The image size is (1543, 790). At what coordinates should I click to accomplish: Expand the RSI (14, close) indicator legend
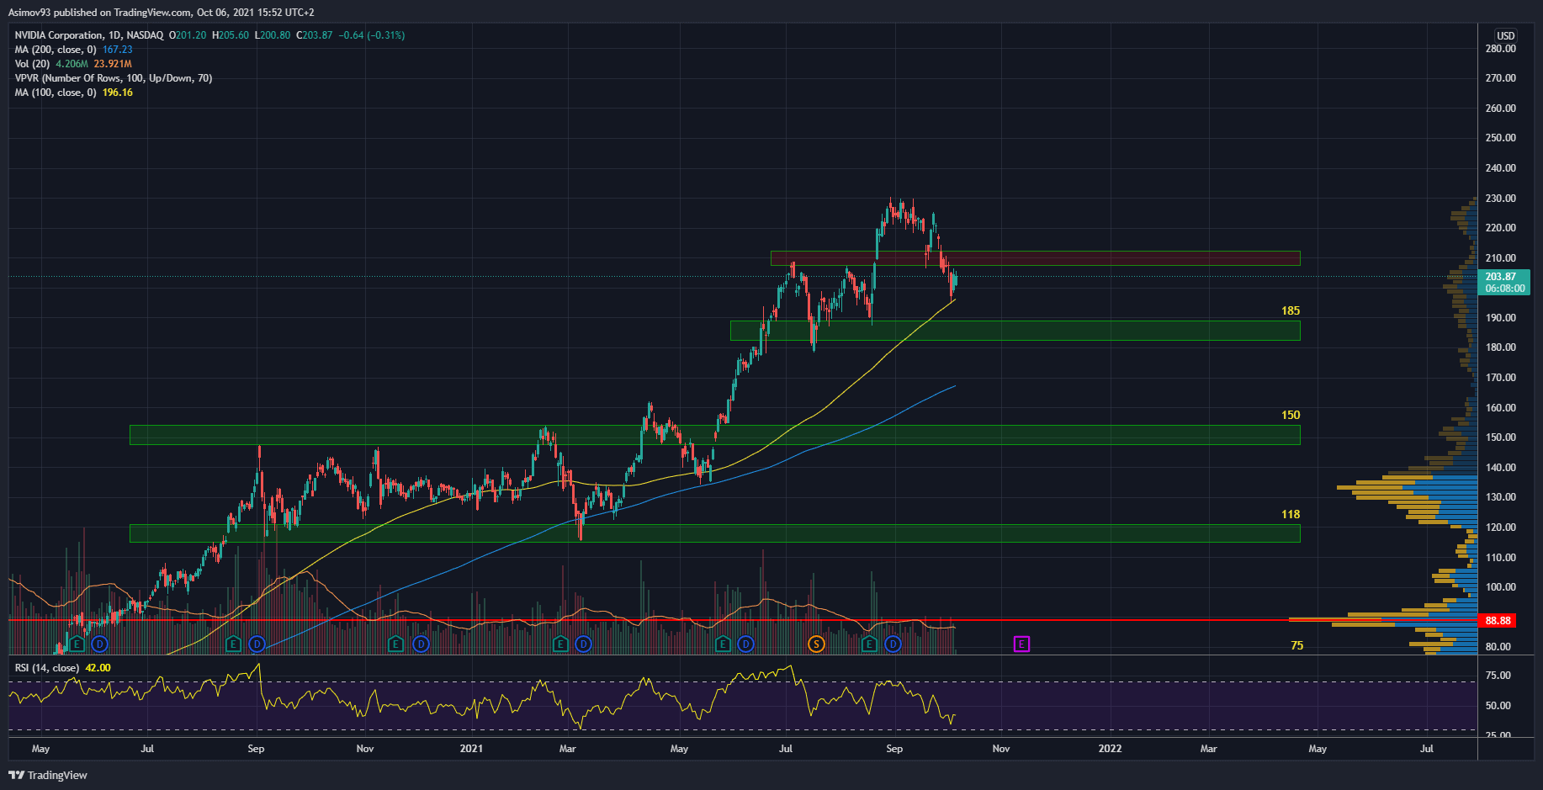coord(47,668)
